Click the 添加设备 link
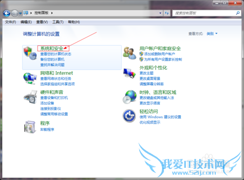 pos(47,103)
